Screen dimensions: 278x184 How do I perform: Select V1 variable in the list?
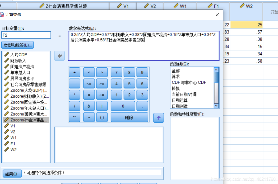(13, 126)
